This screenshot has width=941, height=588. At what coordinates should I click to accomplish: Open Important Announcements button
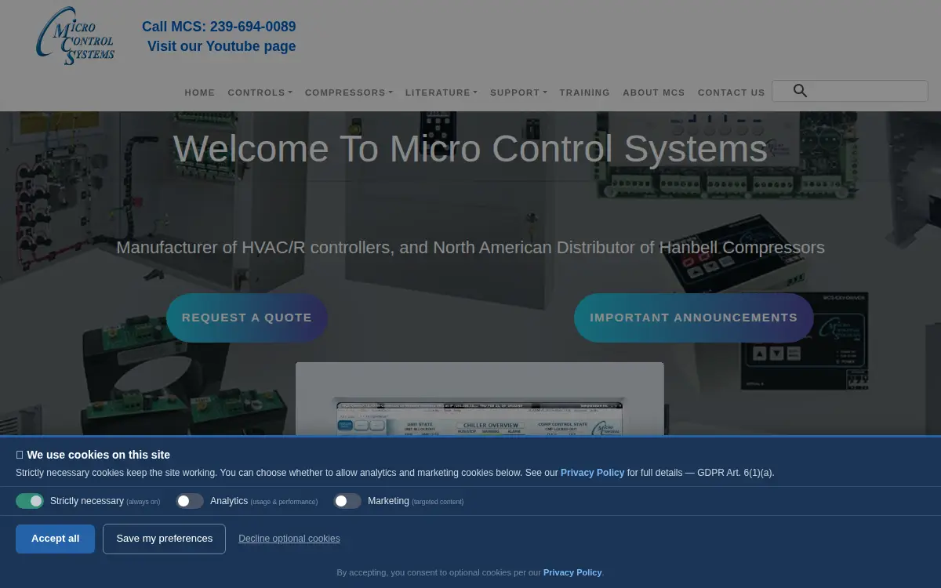click(x=694, y=318)
